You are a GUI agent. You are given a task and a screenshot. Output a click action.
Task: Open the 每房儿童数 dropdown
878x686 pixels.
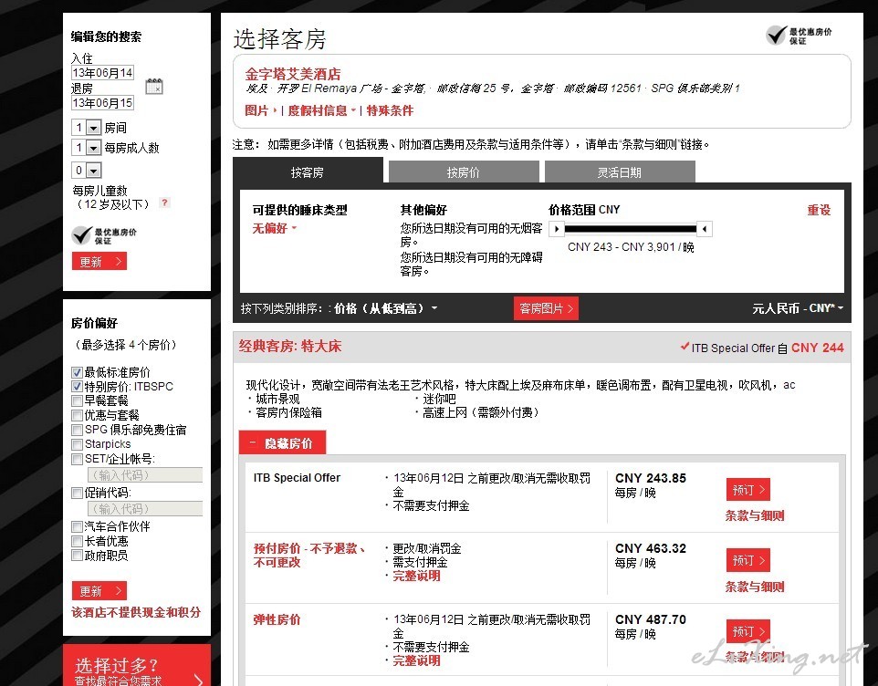(x=86, y=170)
